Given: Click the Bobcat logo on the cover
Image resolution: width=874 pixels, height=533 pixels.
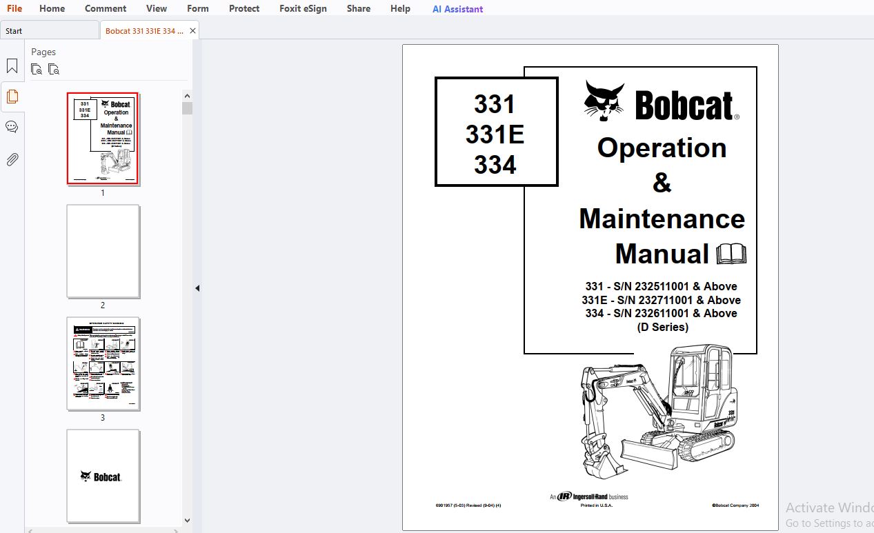Looking at the screenshot, I should coord(661,101).
